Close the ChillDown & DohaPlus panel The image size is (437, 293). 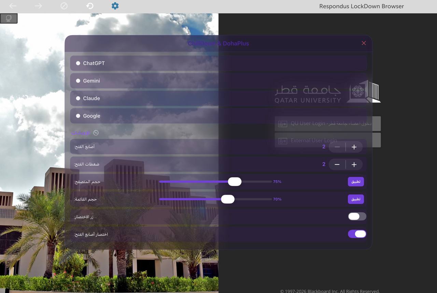pos(364,43)
